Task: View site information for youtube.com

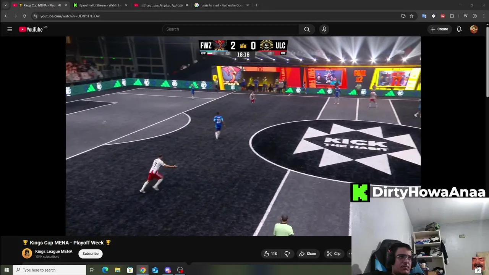Action: coord(35,16)
